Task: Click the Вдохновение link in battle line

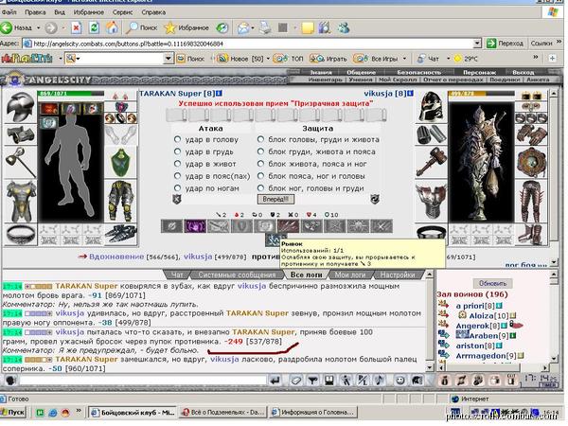Action: point(116,257)
